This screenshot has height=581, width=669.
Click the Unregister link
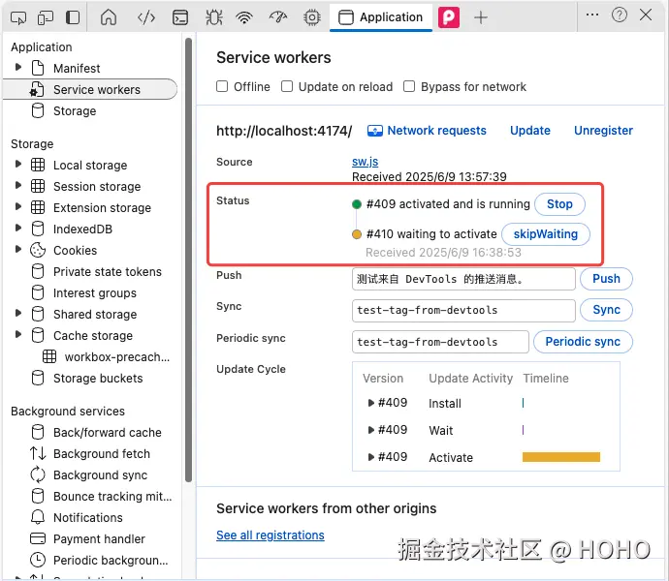[603, 131]
